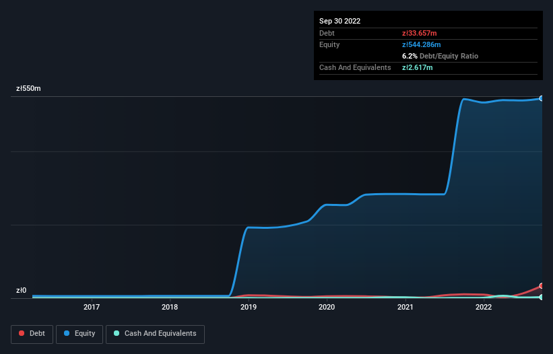Click the Equity row label in tooltip

tap(329, 44)
